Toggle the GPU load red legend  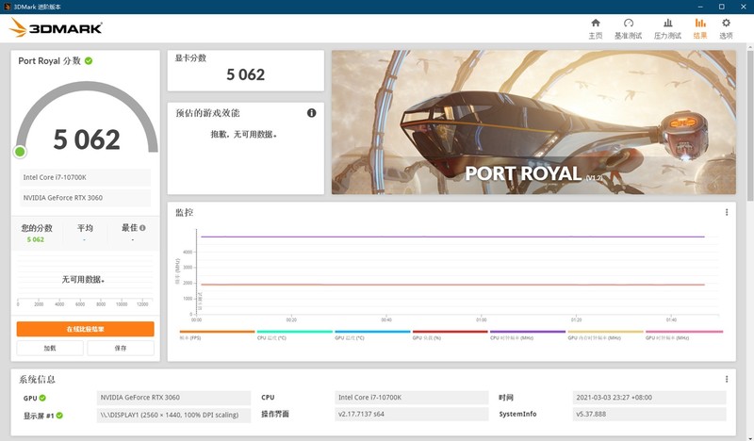[451, 332]
